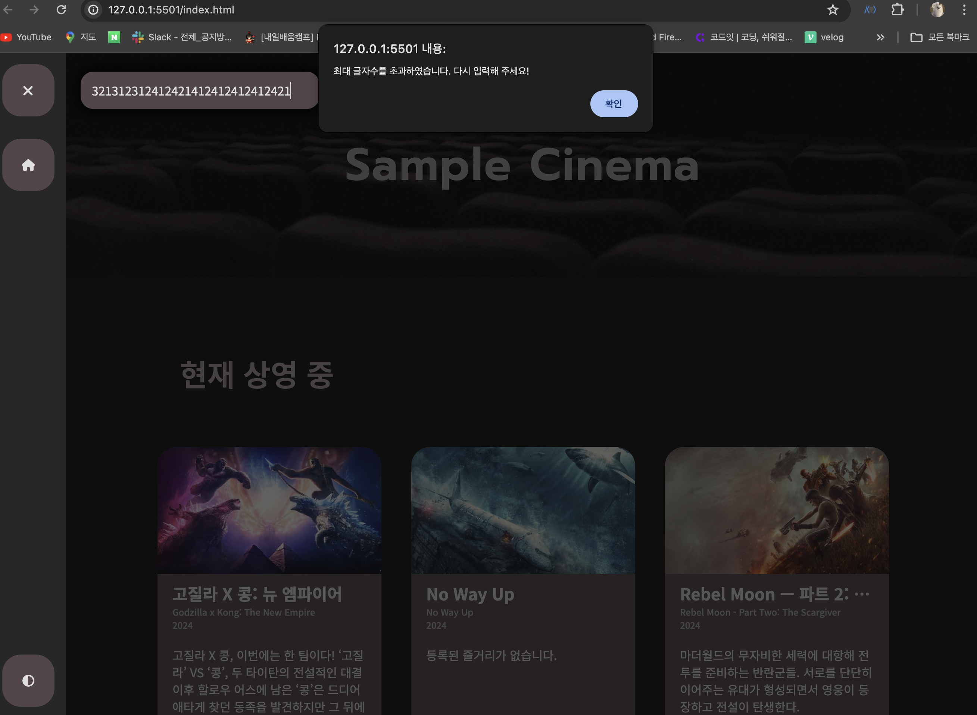This screenshot has width=977, height=715.
Task: Reload the page in browser
Action: [61, 10]
